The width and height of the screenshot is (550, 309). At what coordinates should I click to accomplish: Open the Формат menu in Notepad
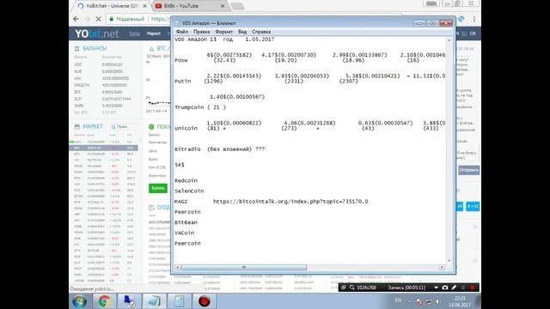point(223,32)
